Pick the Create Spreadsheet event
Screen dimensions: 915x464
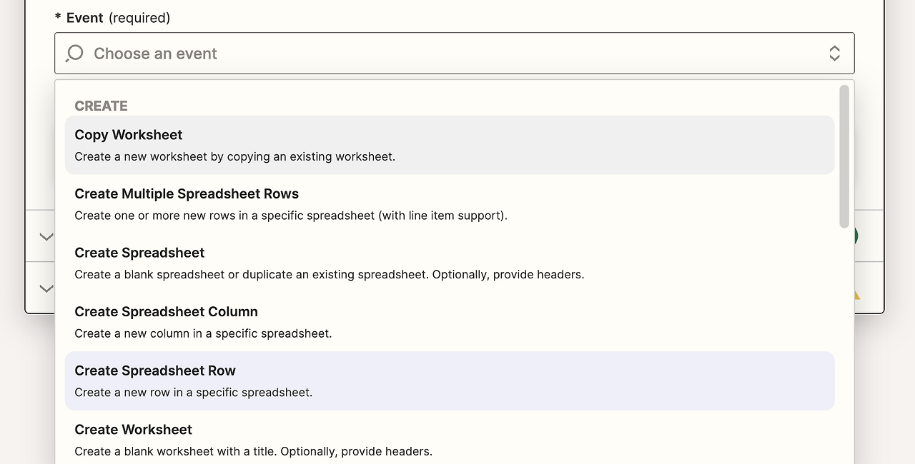click(x=139, y=253)
